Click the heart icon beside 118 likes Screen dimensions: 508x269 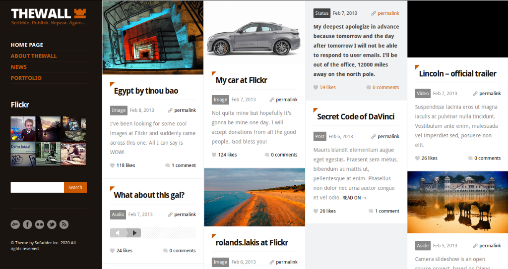pyautogui.click(x=113, y=165)
